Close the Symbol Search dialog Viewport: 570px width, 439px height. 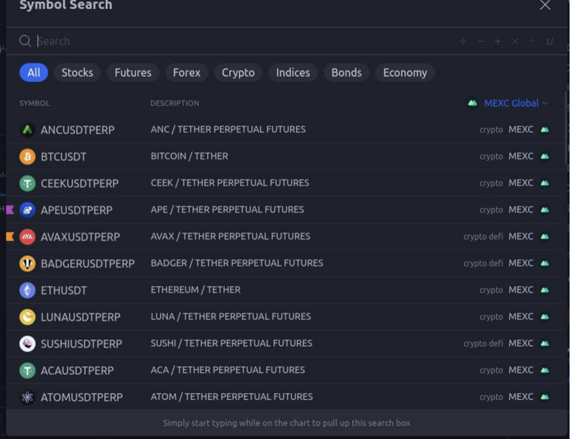tap(545, 5)
